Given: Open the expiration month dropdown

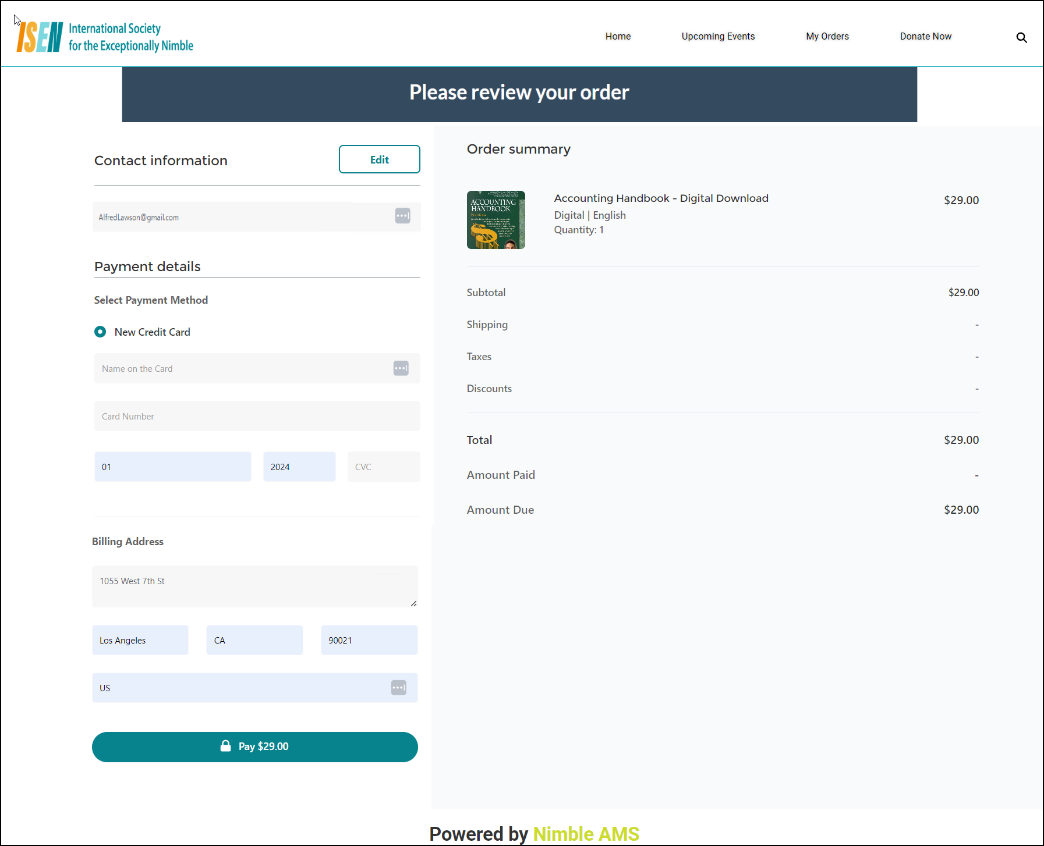Looking at the screenshot, I should pyautogui.click(x=172, y=467).
